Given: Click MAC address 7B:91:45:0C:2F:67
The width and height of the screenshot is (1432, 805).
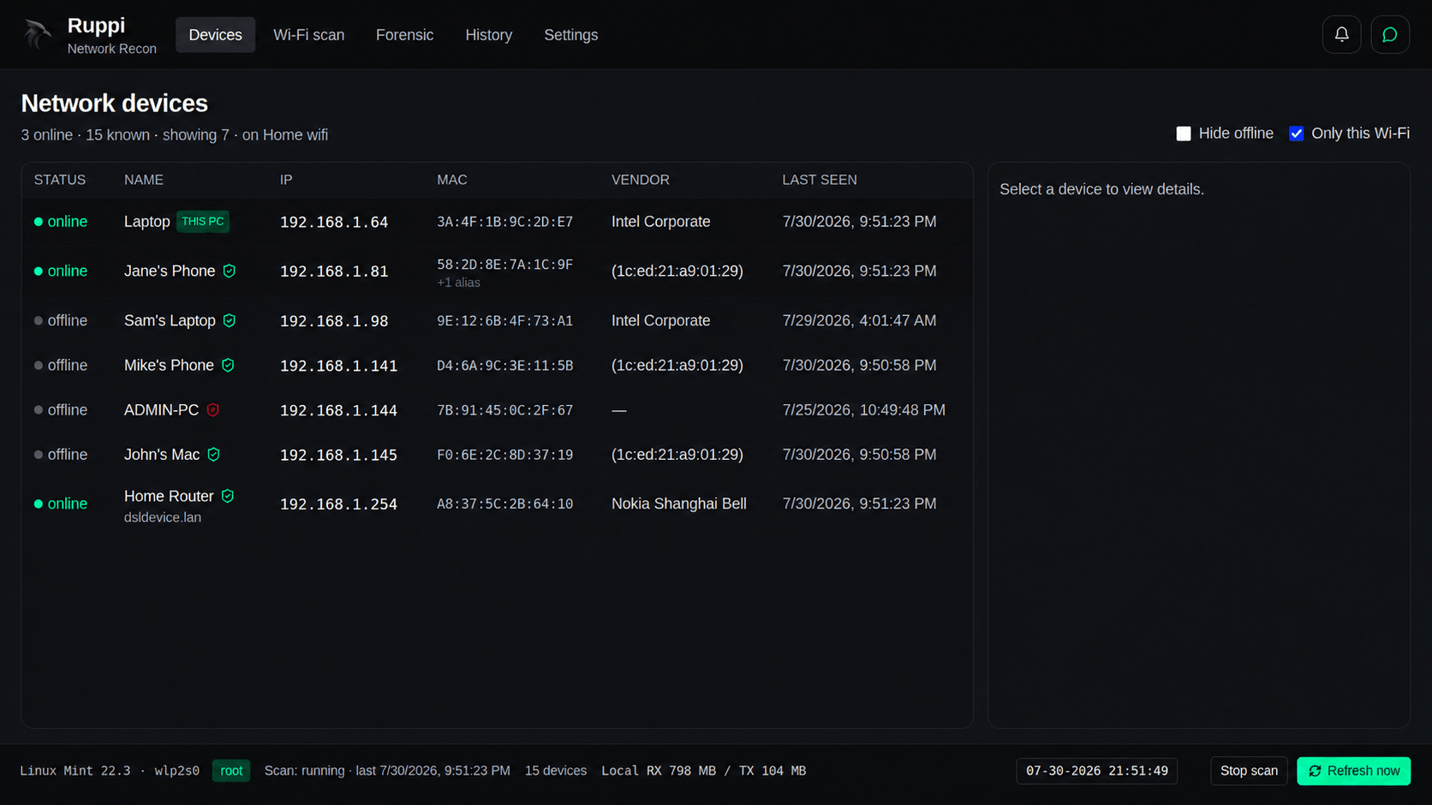Looking at the screenshot, I should click(x=504, y=410).
